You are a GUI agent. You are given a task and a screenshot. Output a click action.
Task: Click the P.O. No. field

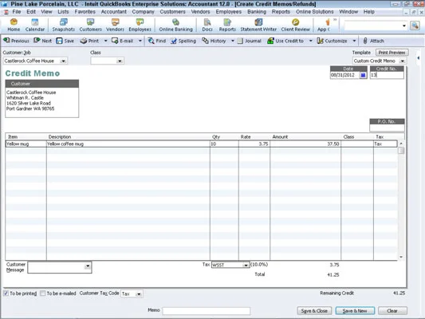point(387,128)
